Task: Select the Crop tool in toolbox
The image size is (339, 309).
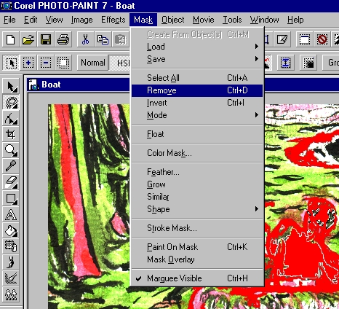Action: click(x=11, y=134)
